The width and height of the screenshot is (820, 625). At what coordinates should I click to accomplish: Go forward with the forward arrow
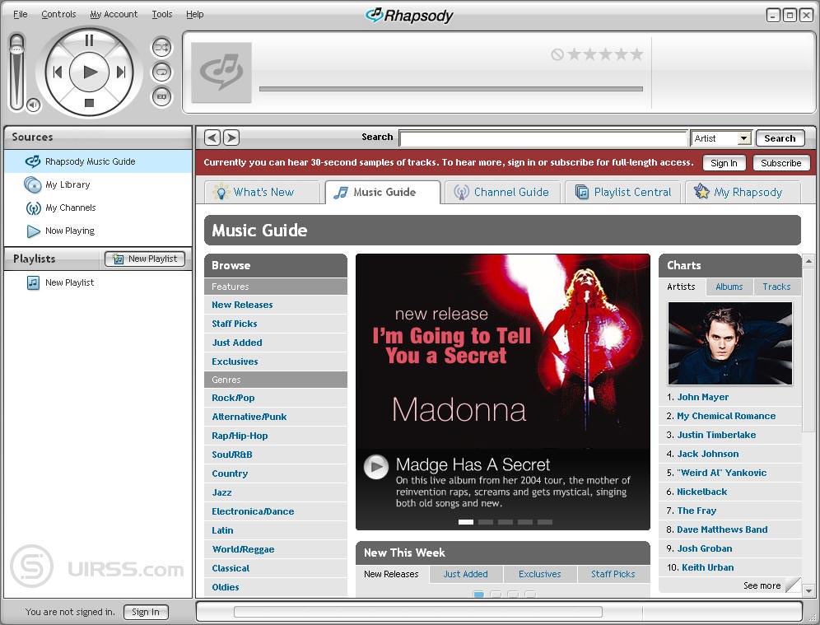pos(231,138)
